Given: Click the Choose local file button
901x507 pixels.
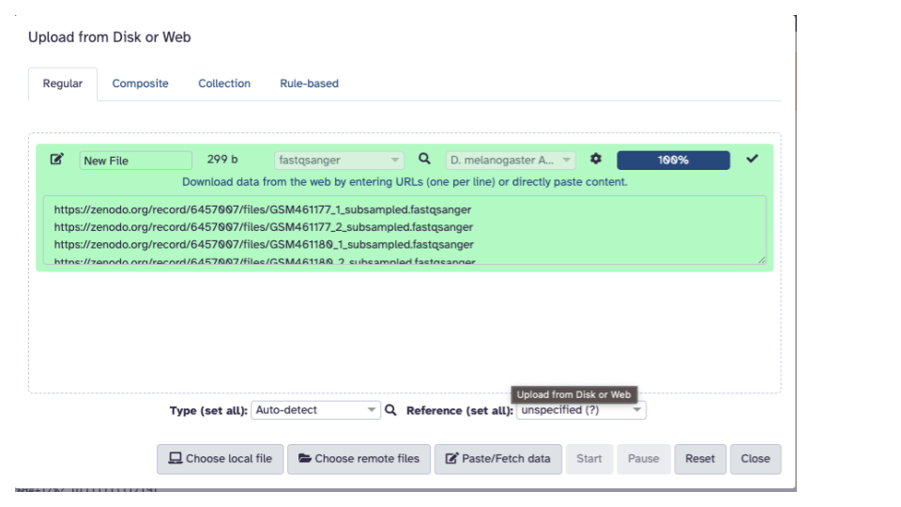Looking at the screenshot, I should [x=220, y=459].
